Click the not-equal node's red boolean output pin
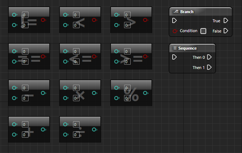This screenshot has width=242, height=153. (43, 20)
